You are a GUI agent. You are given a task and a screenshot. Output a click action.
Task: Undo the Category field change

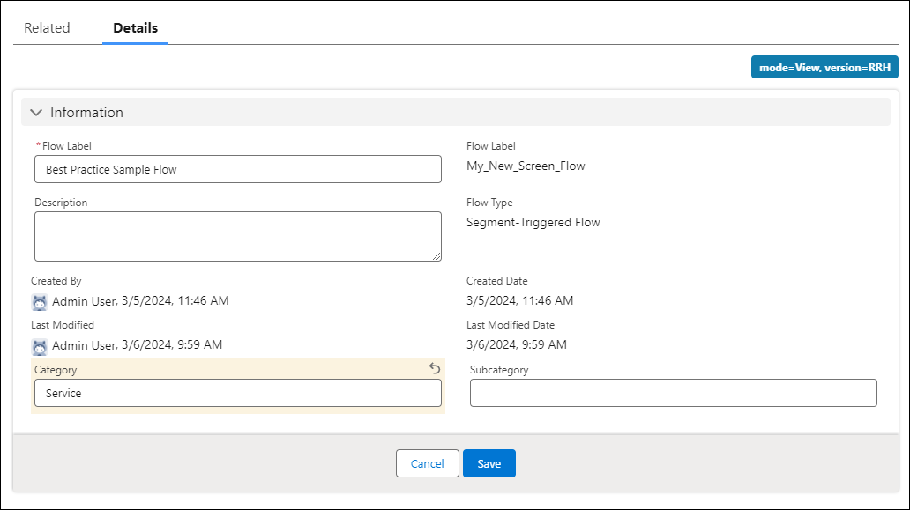pyautogui.click(x=434, y=369)
